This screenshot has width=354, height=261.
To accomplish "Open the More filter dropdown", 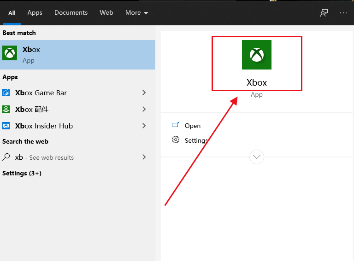I will click(x=137, y=13).
